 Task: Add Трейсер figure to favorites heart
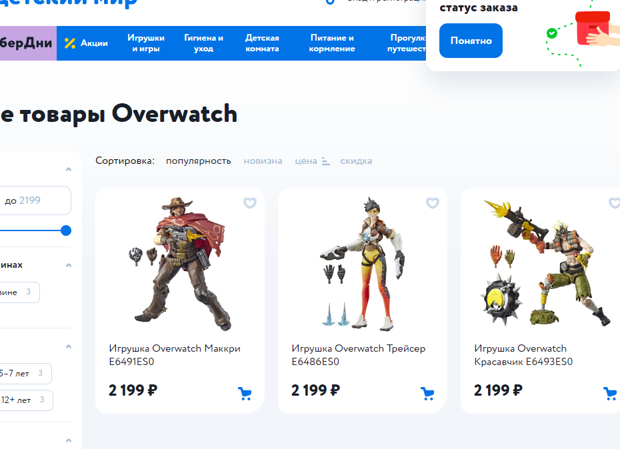(x=433, y=203)
